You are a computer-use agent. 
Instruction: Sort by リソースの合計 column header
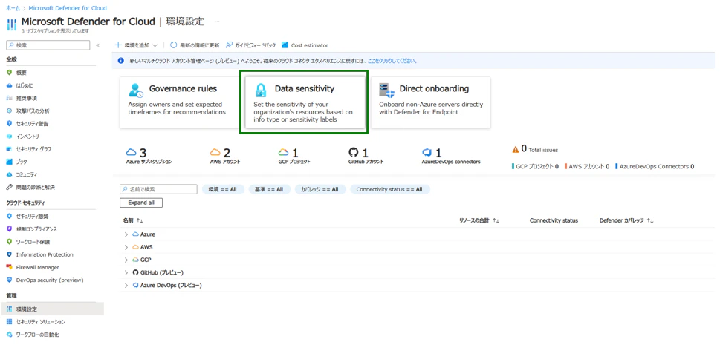point(479,220)
